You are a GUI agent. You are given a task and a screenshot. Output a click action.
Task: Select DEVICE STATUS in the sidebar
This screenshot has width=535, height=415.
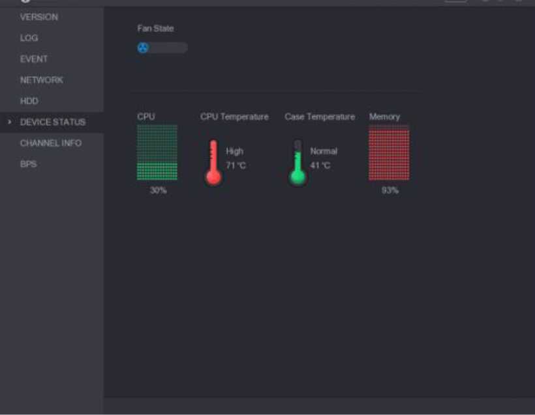point(53,122)
